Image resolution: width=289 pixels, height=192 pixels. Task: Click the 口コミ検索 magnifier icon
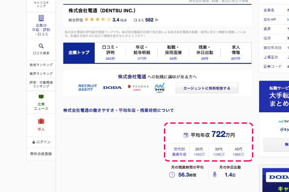(x=41, y=46)
